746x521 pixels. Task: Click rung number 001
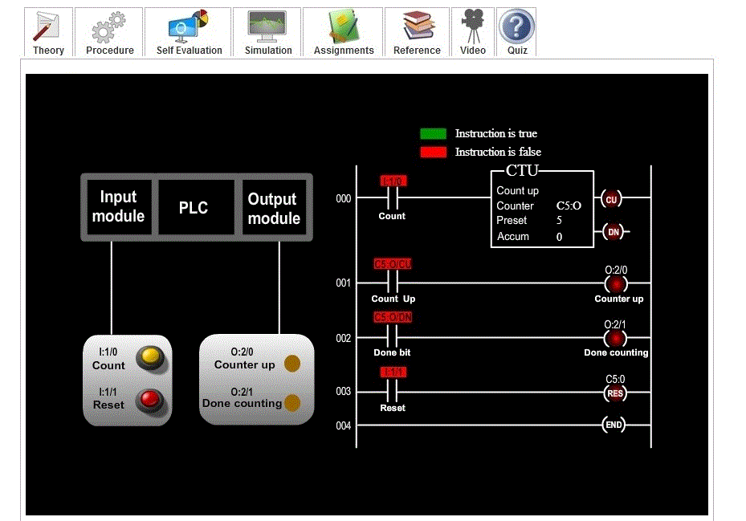pyautogui.click(x=344, y=283)
